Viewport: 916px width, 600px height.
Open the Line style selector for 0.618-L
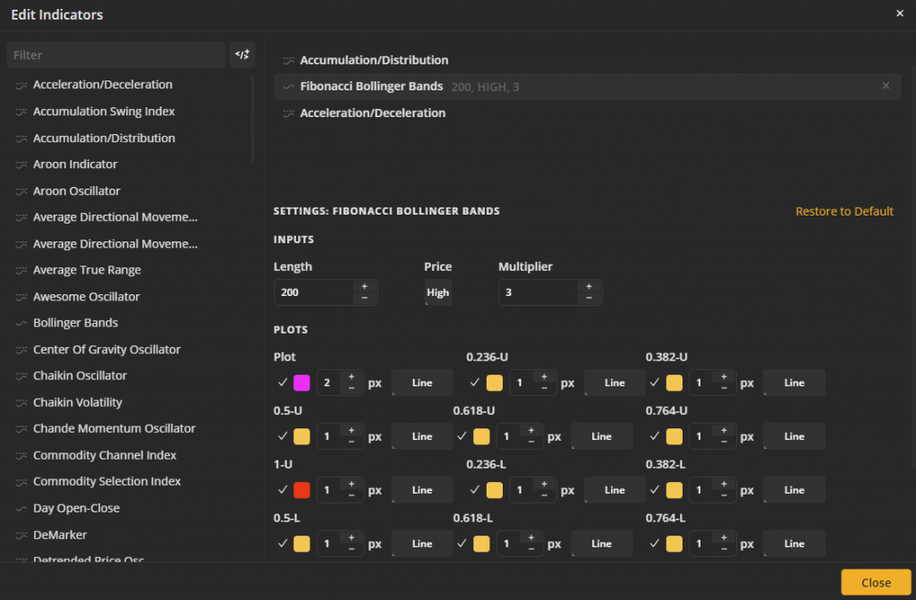coord(601,543)
